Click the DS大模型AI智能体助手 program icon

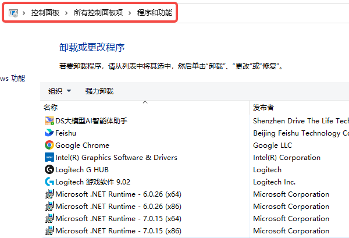pyautogui.click(x=49, y=121)
